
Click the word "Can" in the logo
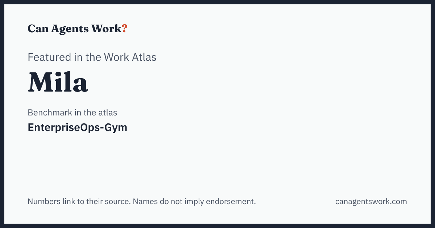coord(38,29)
